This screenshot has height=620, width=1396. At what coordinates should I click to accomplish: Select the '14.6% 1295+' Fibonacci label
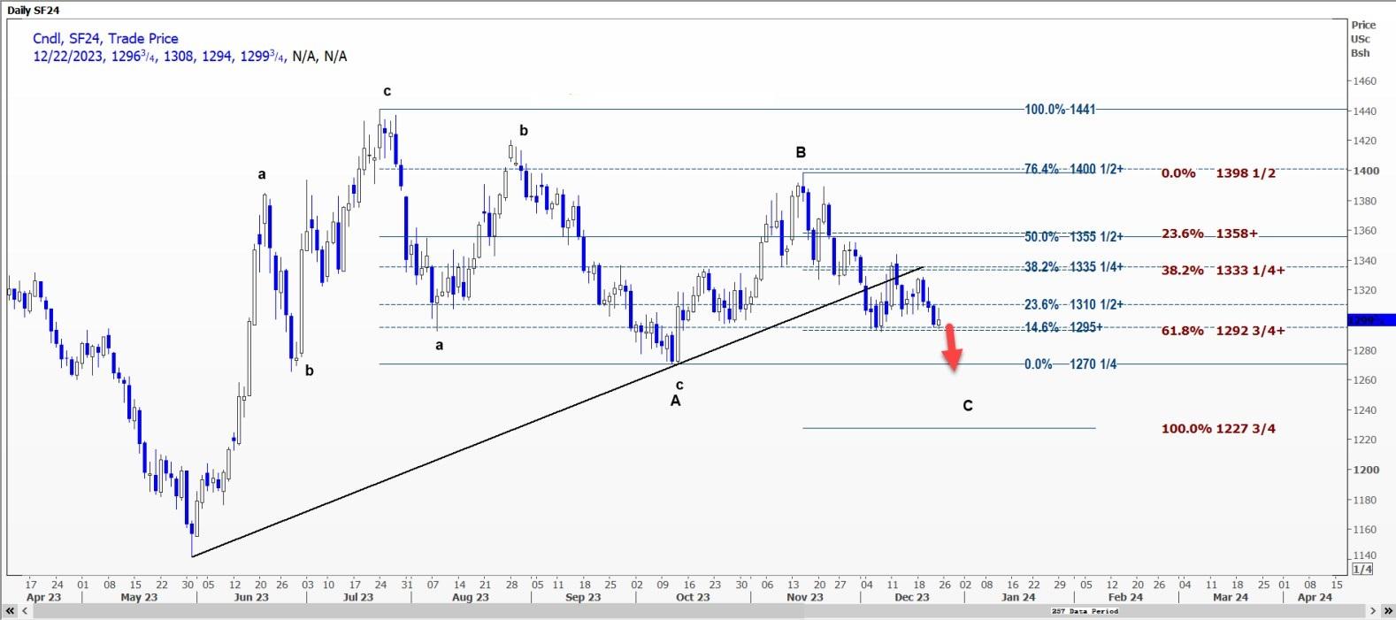(x=1063, y=327)
